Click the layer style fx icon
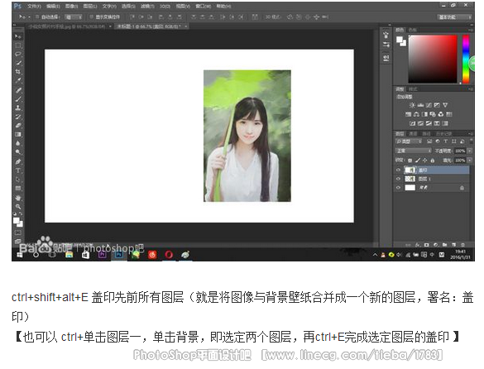The height and width of the screenshot is (369, 484). pos(418,245)
